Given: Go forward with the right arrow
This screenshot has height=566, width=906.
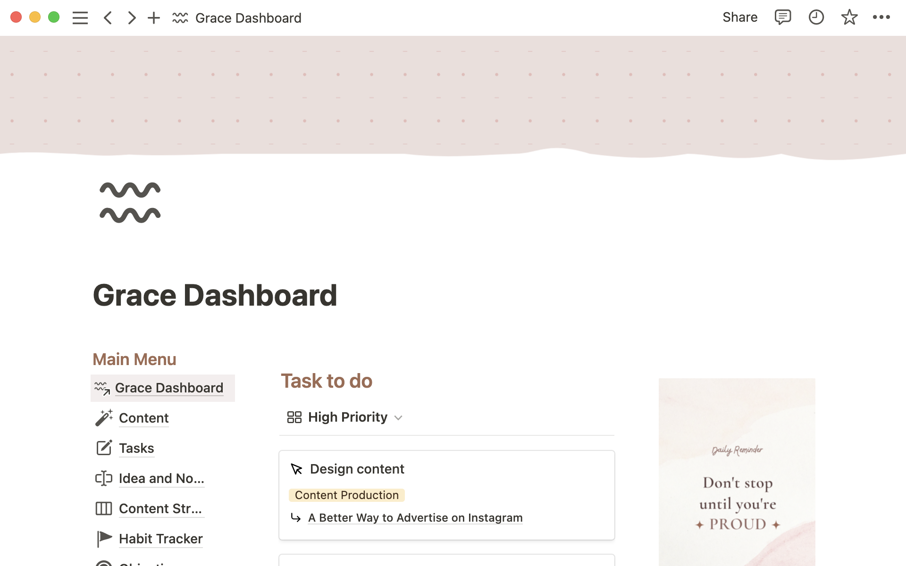Looking at the screenshot, I should [x=132, y=18].
